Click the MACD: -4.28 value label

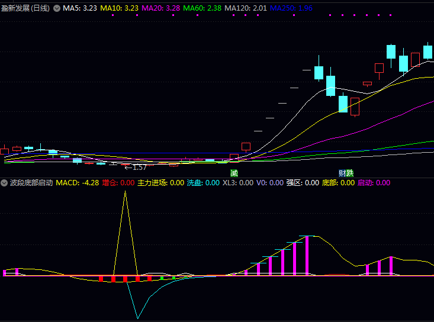(78, 183)
